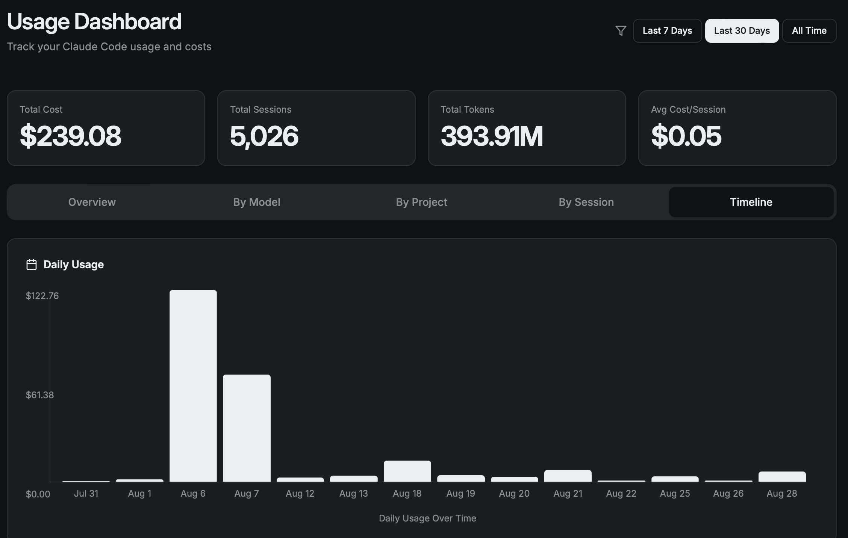Viewport: 848px width, 538px height.
Task: Click the Aug 21 usage bar
Action: coord(568,476)
